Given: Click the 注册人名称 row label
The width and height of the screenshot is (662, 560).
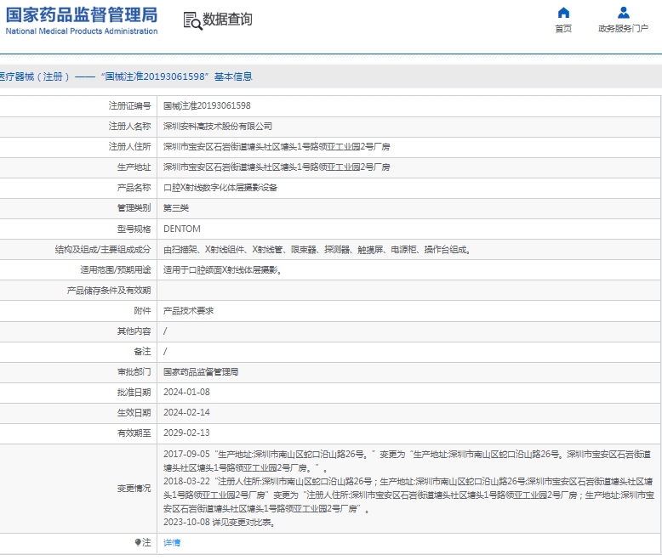Looking at the screenshot, I should coord(129,126).
